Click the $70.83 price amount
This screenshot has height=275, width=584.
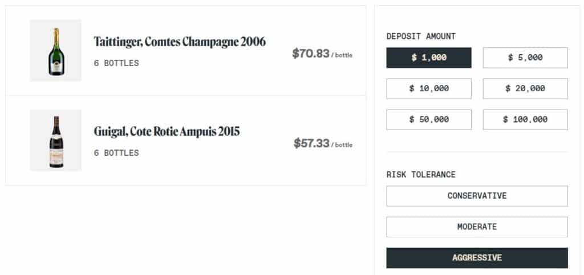click(x=311, y=54)
